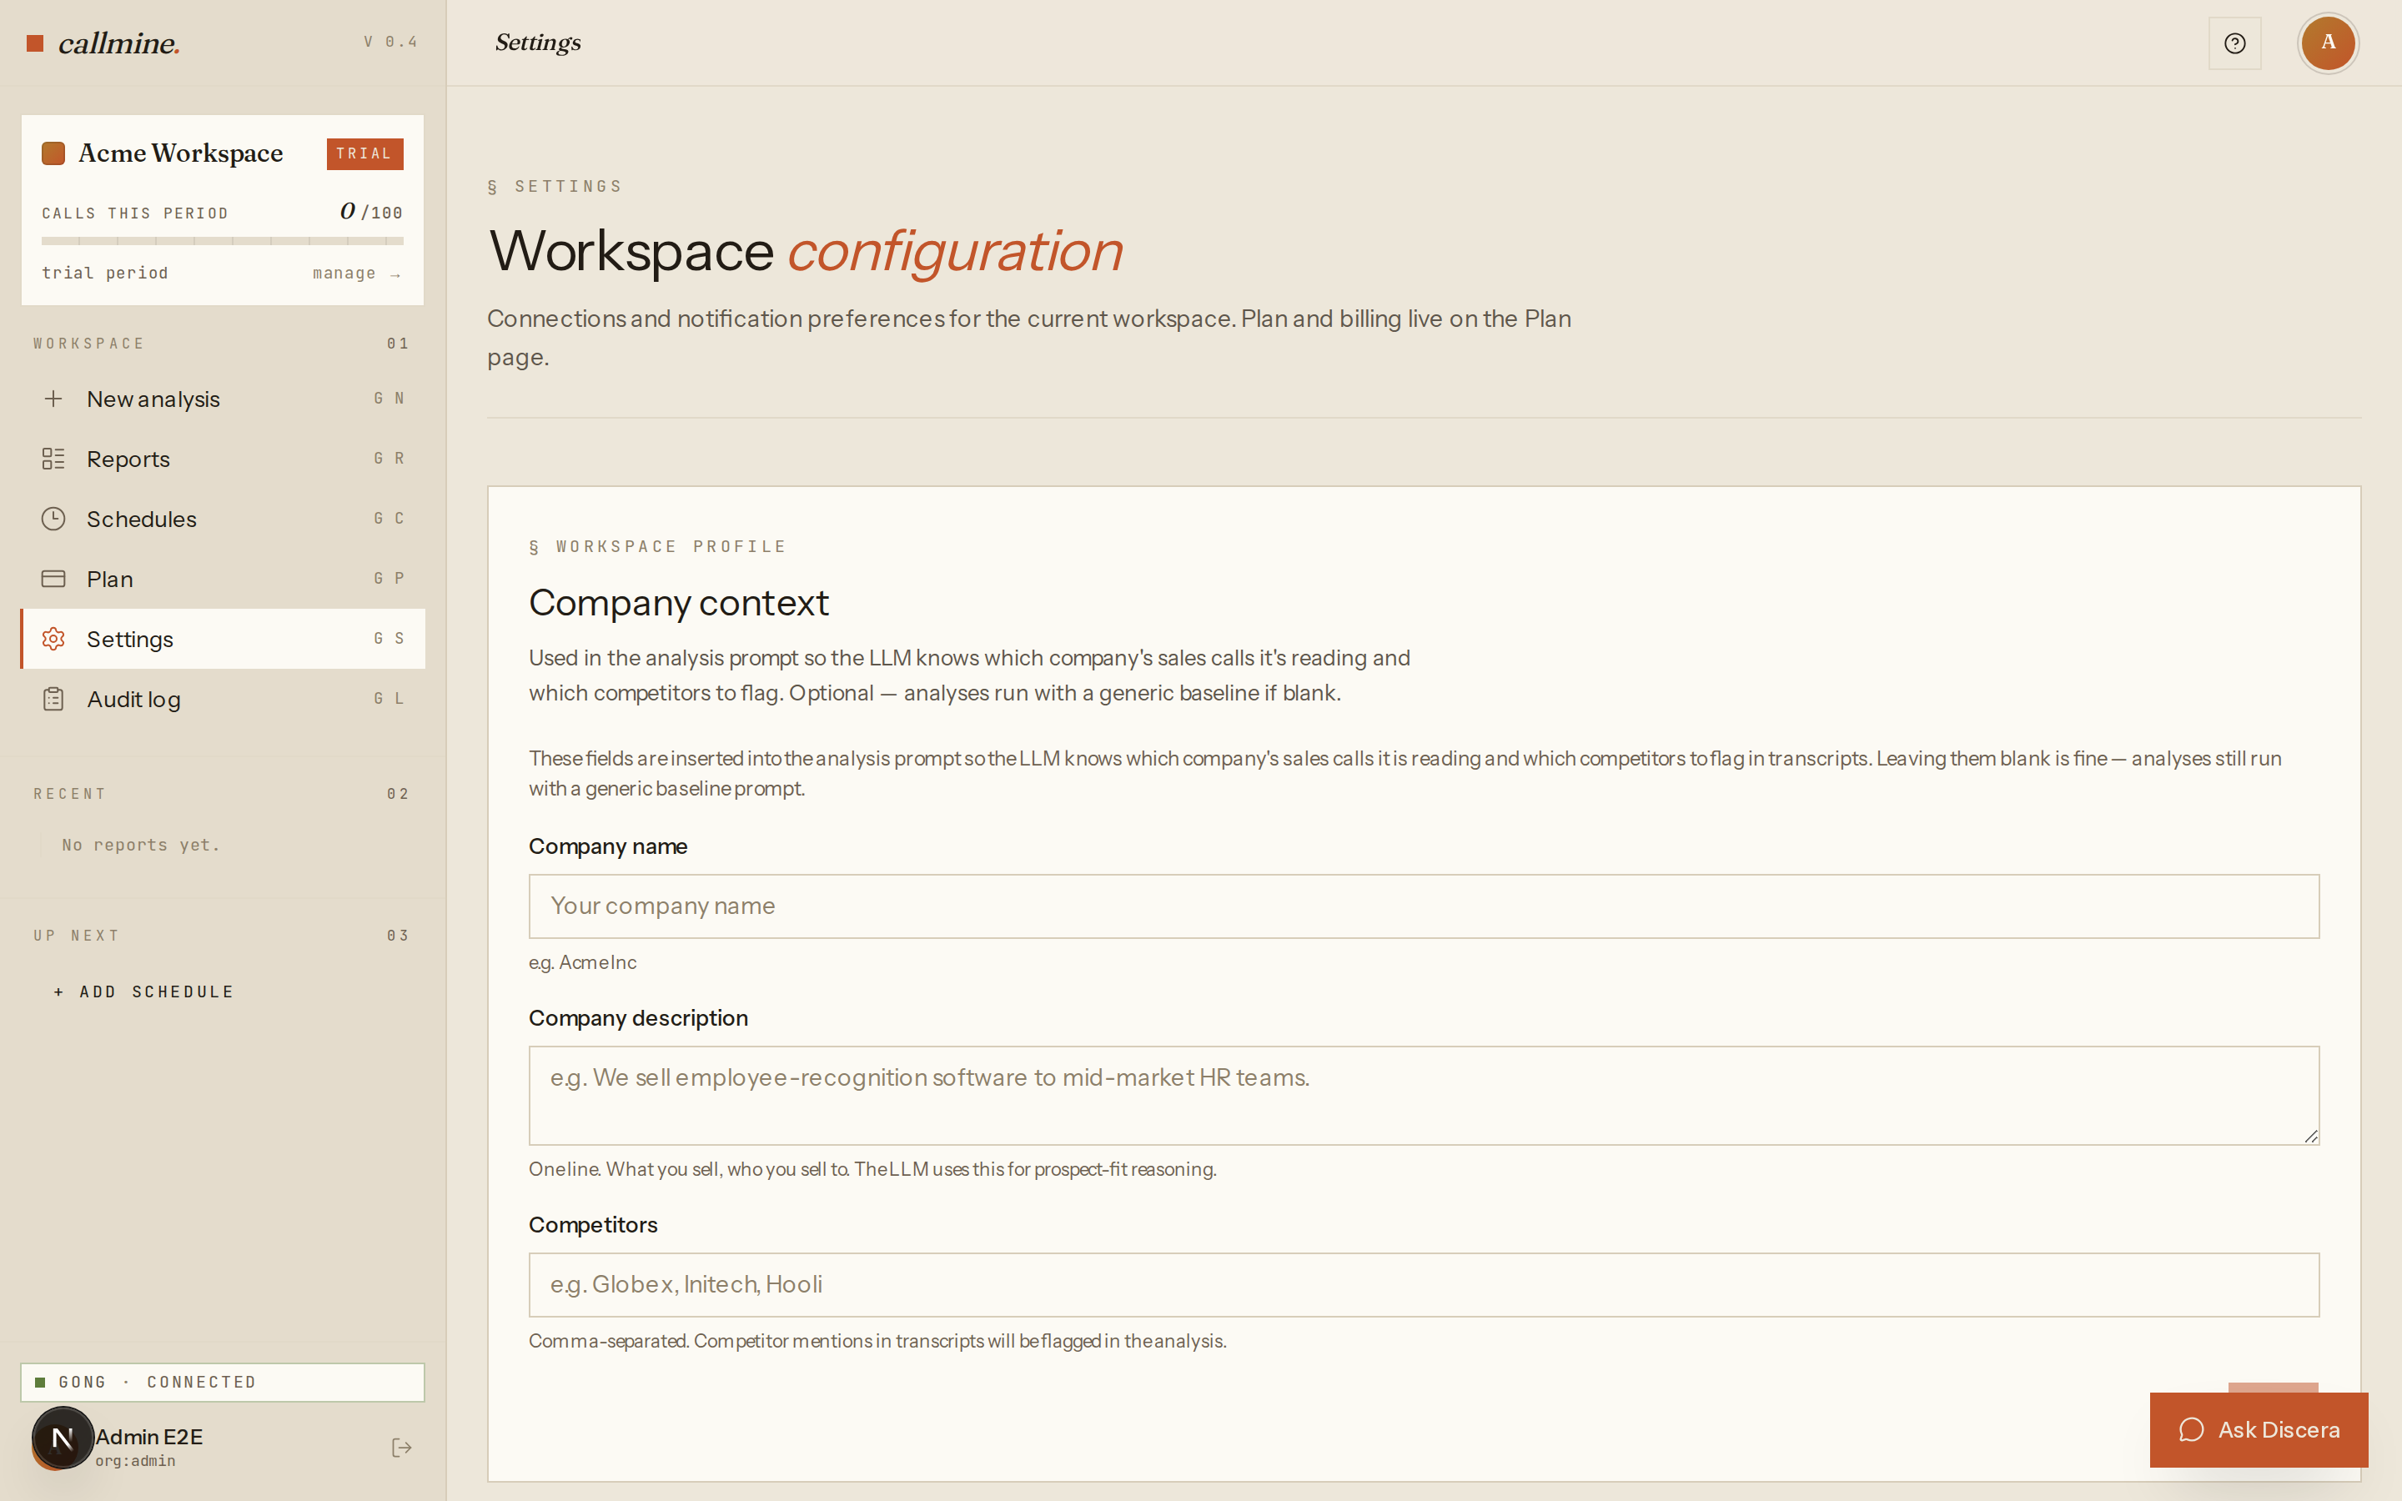
Task: Click the V 0.4 version label
Action: coord(391,42)
